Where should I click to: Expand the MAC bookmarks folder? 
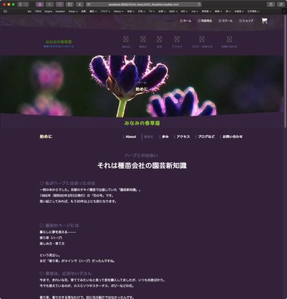click(x=173, y=12)
